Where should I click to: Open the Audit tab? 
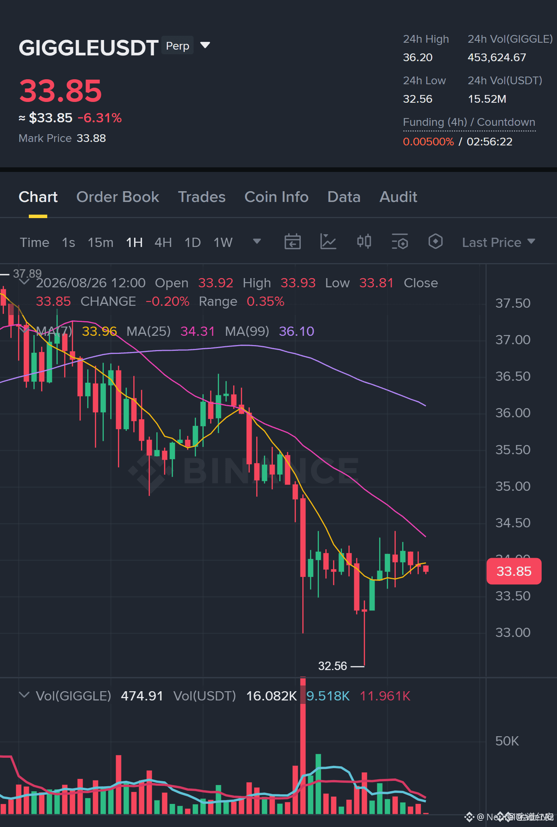click(x=398, y=197)
